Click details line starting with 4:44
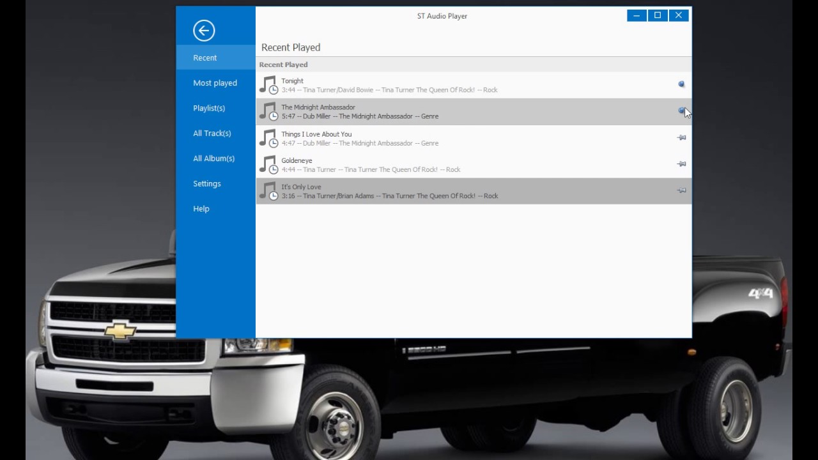 [x=371, y=169]
